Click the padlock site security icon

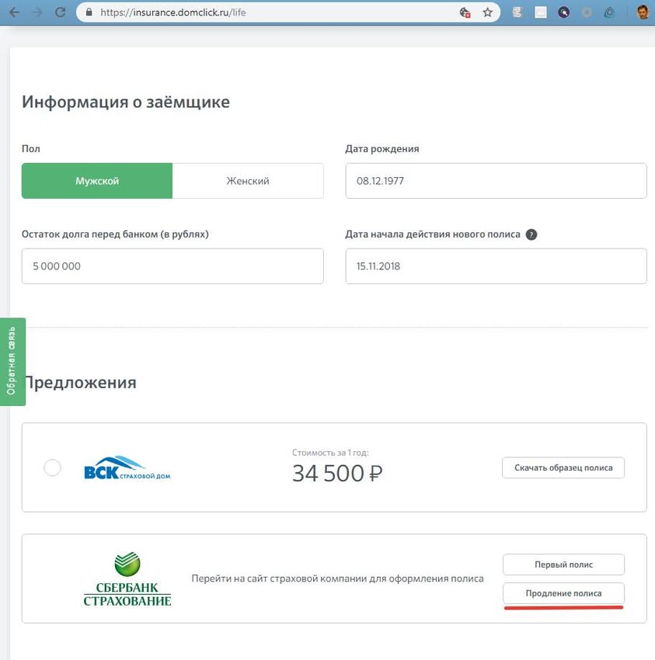[88, 12]
